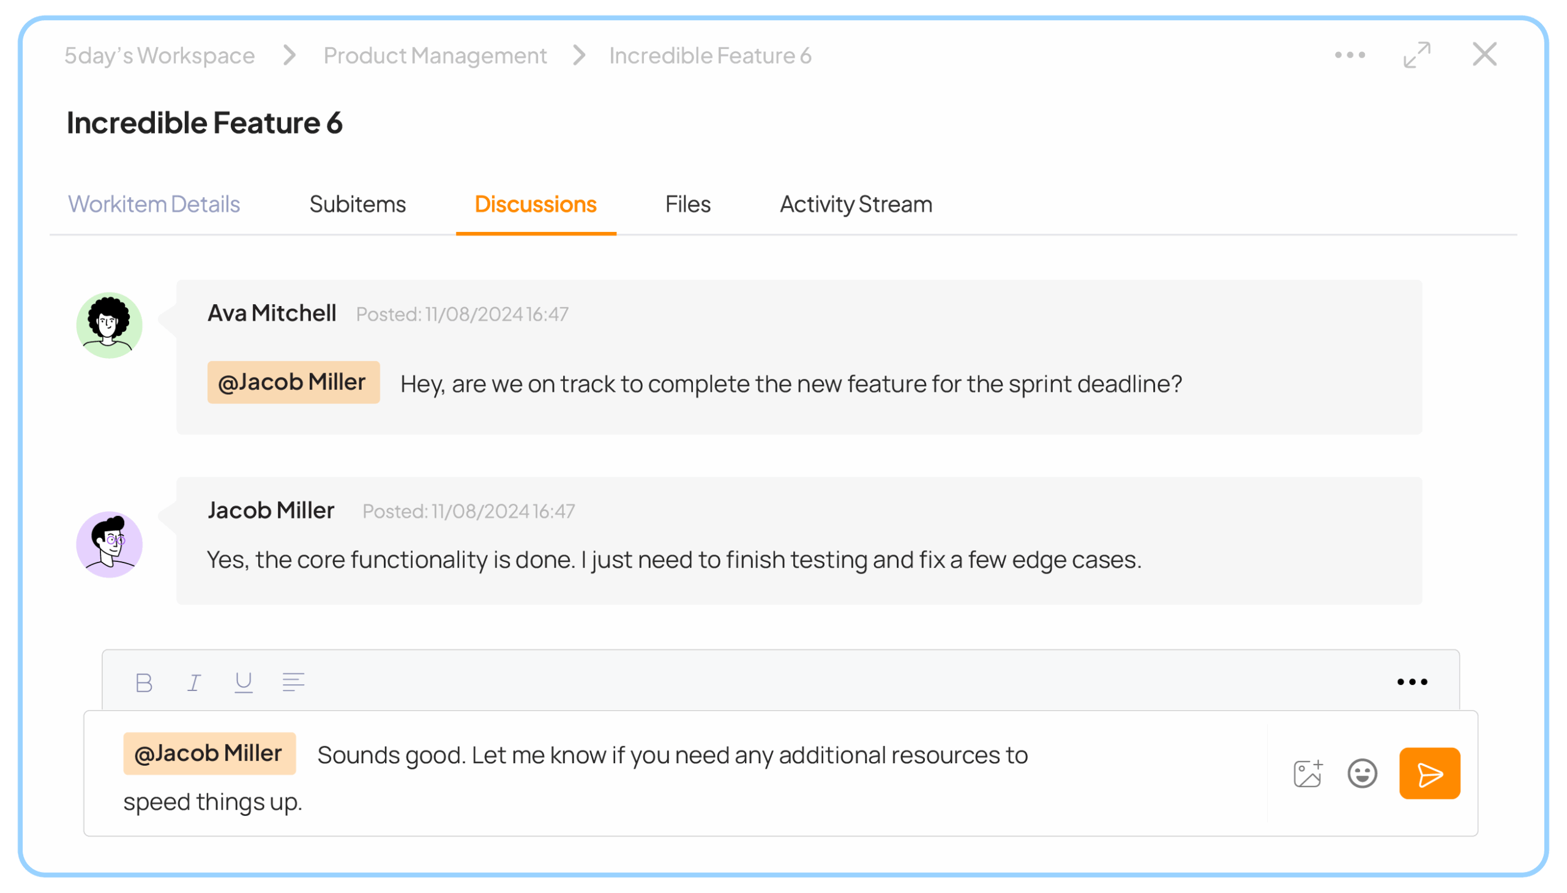The image size is (1567, 893).
Task: Open the emoji picker
Action: coord(1361,774)
